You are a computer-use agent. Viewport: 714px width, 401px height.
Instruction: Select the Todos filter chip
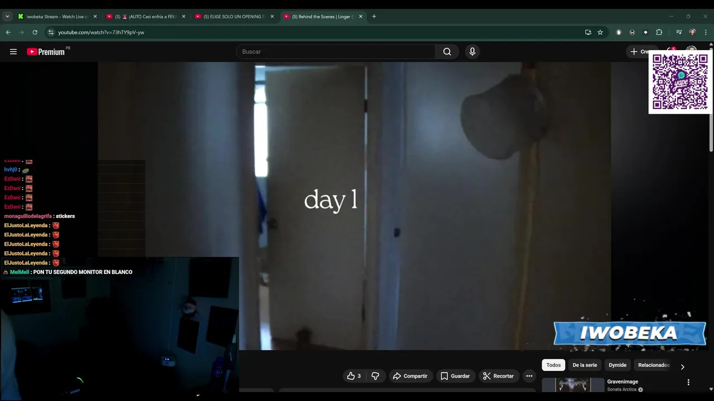pos(553,365)
